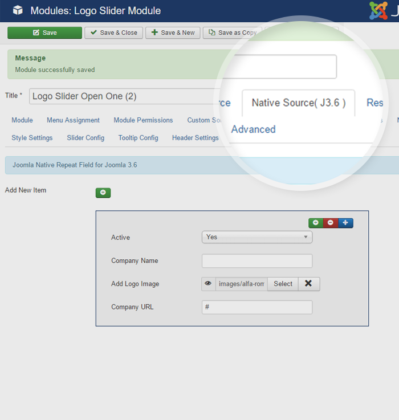Image resolution: width=399 pixels, height=420 pixels.
Task: Edit the module Title input field
Action: point(125,96)
